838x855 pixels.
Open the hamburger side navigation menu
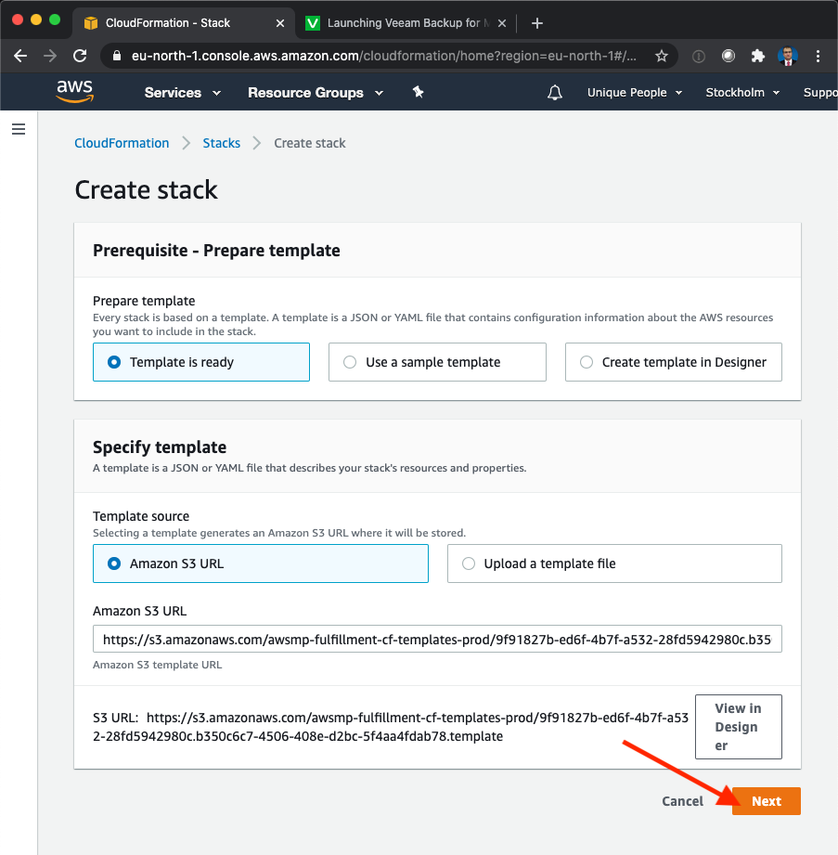click(19, 129)
